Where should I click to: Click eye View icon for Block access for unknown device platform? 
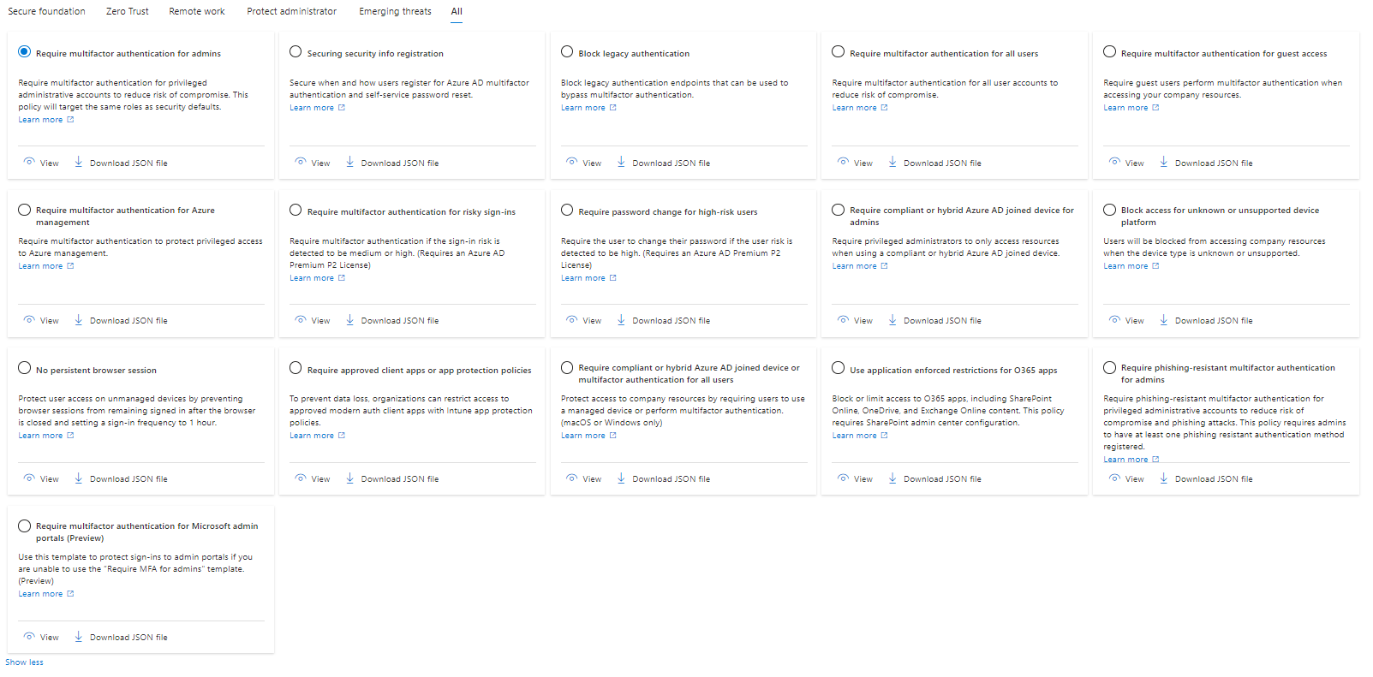click(1114, 320)
